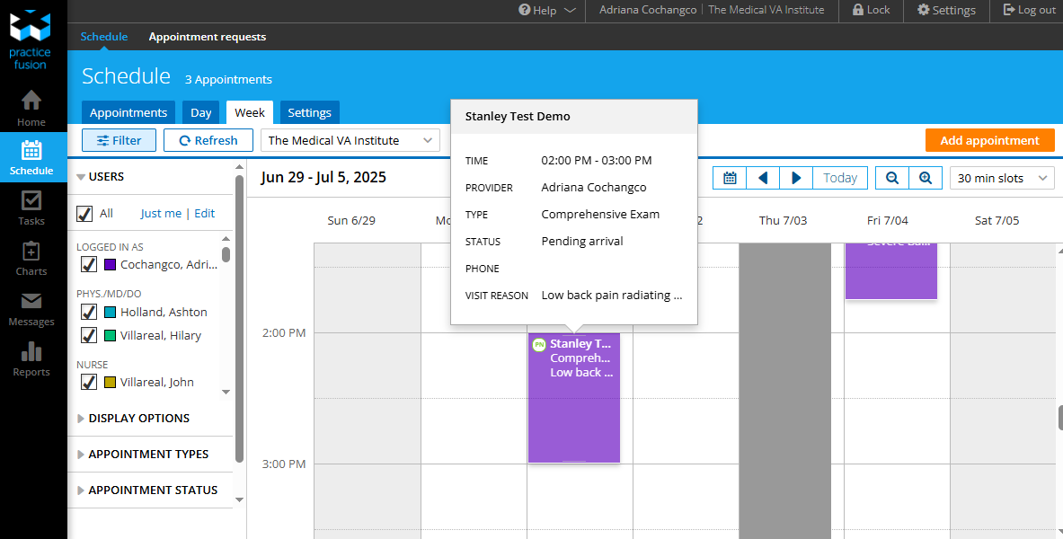The width and height of the screenshot is (1063, 539).
Task: Toggle Villareal, John checkbox
Action: click(x=89, y=382)
